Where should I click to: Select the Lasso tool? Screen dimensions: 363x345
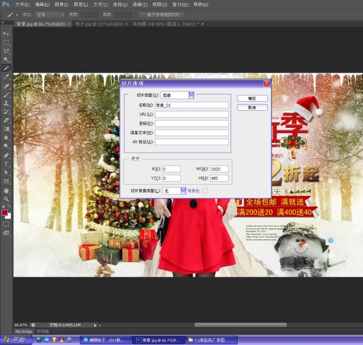7,51
